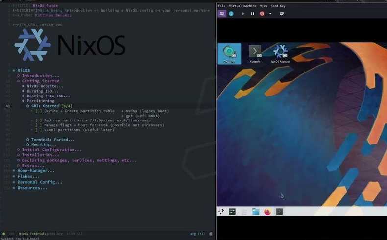Screen dimensions: 387x240
Task: Open Dolphin file manager in KDE panel
Action: tap(256, 212)
